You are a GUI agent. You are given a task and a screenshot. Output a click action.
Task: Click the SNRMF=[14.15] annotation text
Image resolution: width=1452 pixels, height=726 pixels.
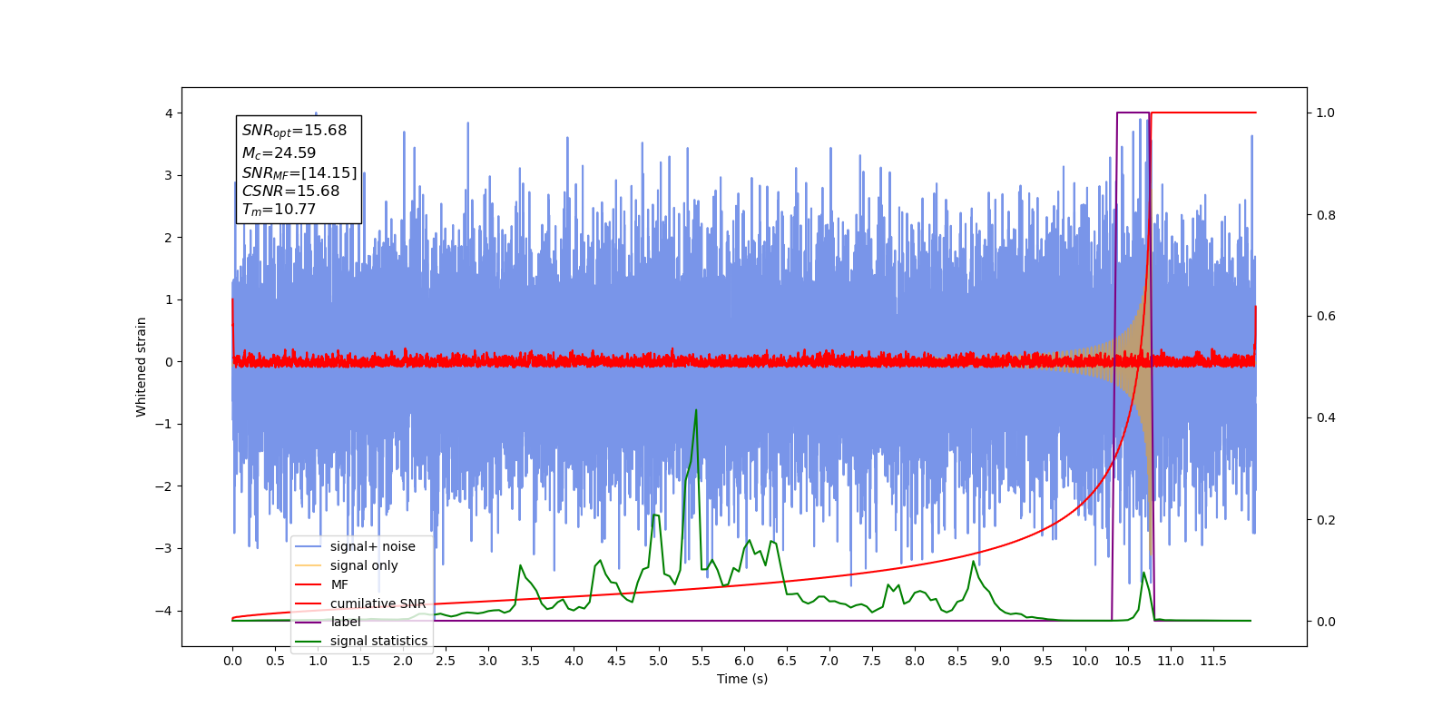(299, 172)
